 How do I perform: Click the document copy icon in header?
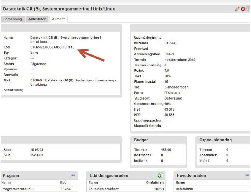pos(248,9)
